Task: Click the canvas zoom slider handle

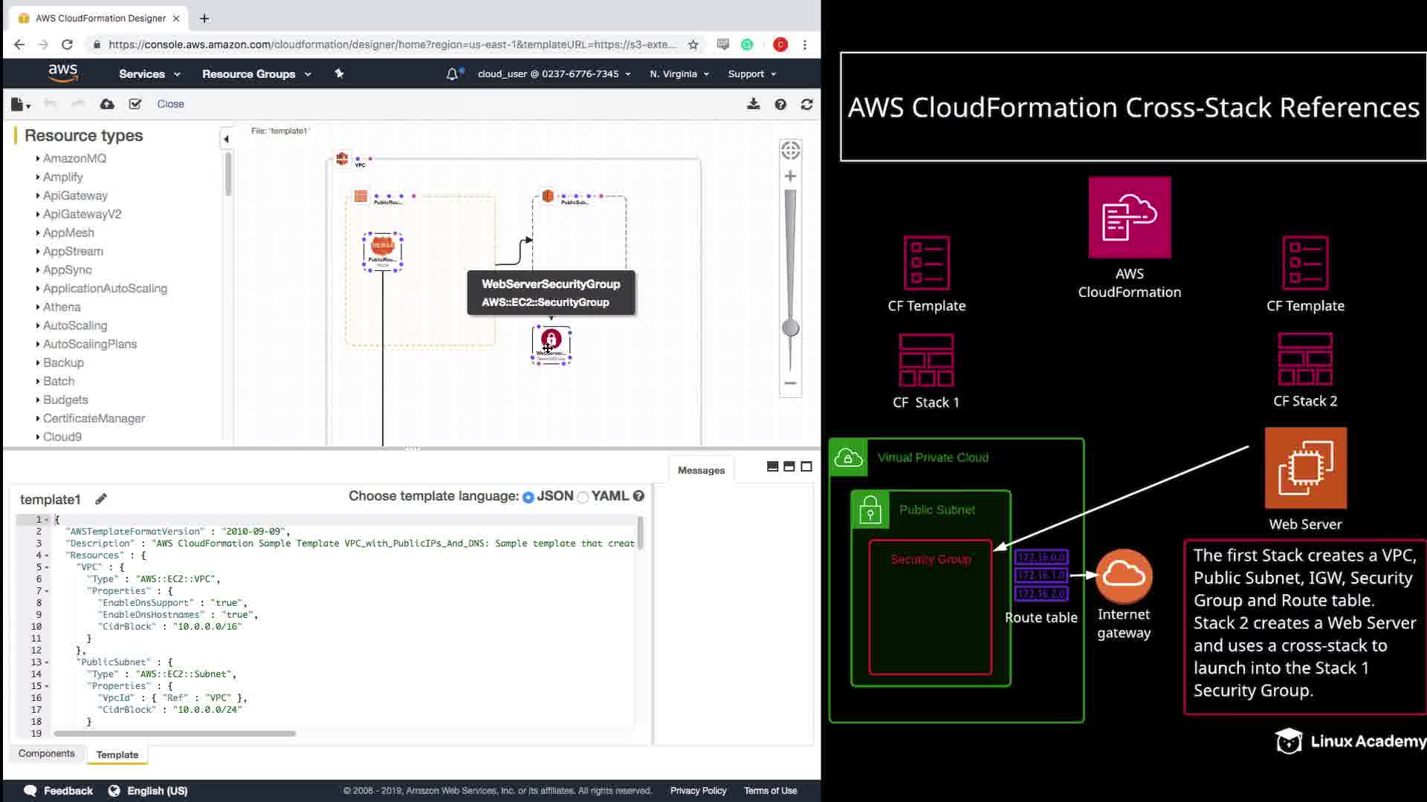Action: coord(790,327)
